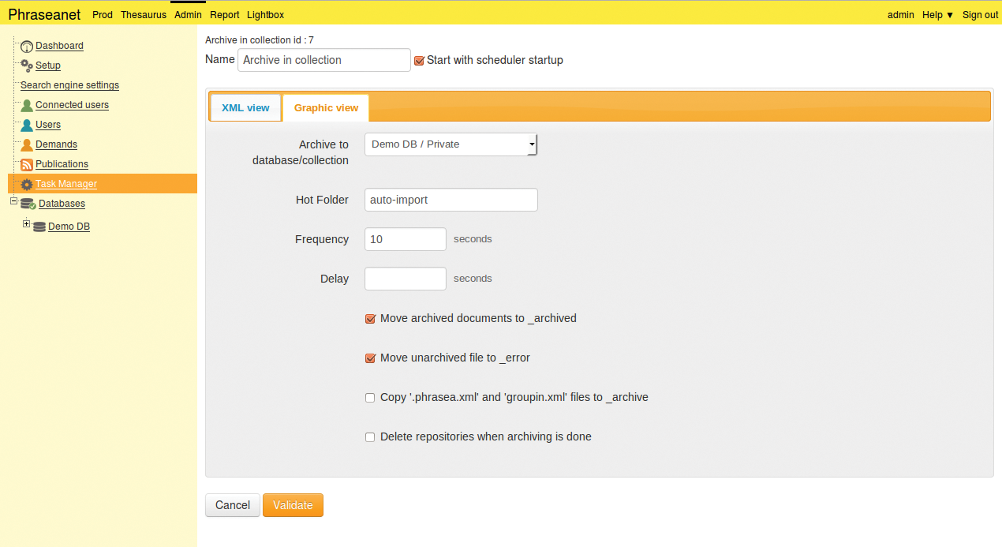Screen dimensions: 1002x547
Task: Enable 'Delete repositories when archiving is done'
Action: (x=369, y=436)
